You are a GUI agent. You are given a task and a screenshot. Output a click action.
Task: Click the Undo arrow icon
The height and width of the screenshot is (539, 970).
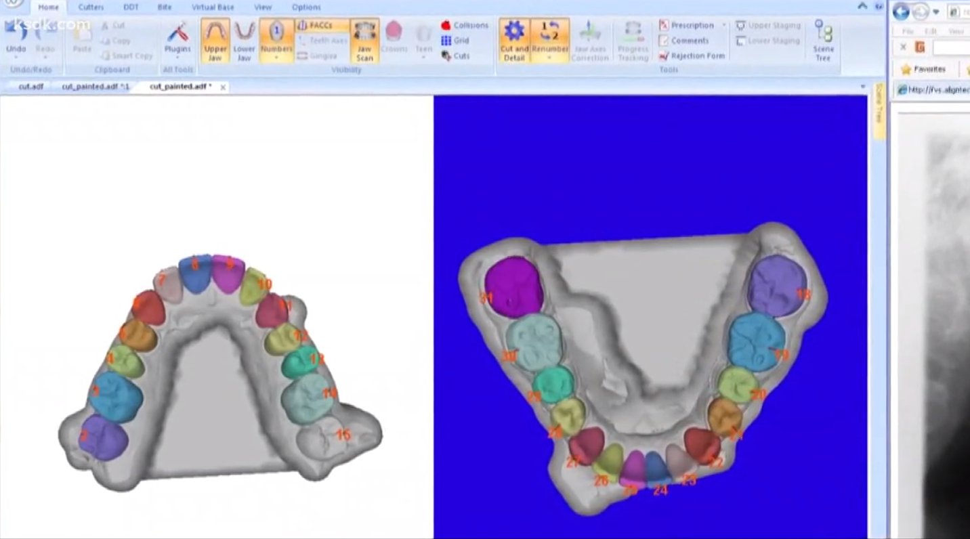click(15, 31)
